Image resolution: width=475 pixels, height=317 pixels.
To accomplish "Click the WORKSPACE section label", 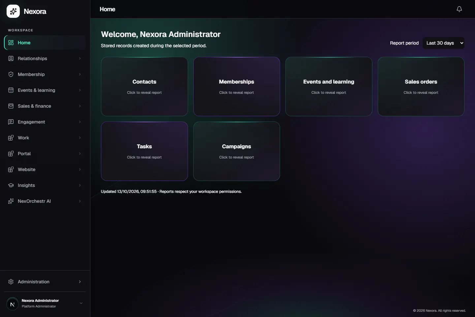I will click(x=20, y=30).
